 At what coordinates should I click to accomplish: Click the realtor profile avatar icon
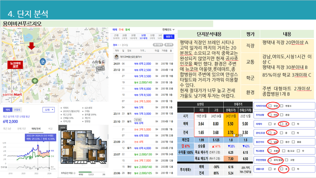117,57
